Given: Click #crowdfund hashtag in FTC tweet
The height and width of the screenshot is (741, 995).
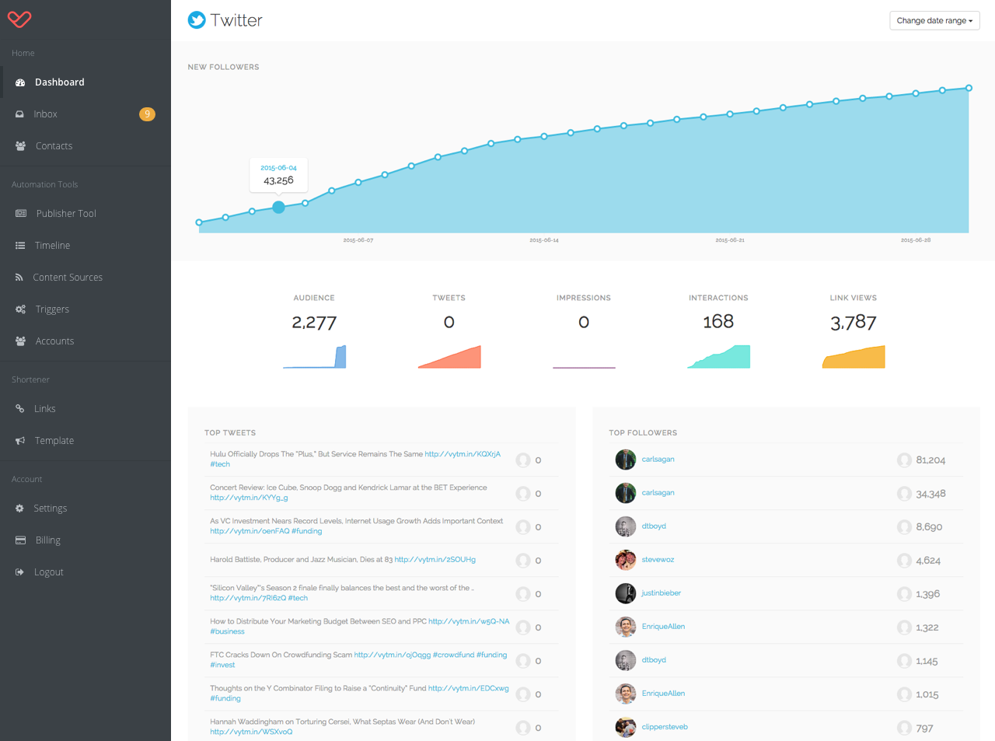Looking at the screenshot, I should point(453,655).
